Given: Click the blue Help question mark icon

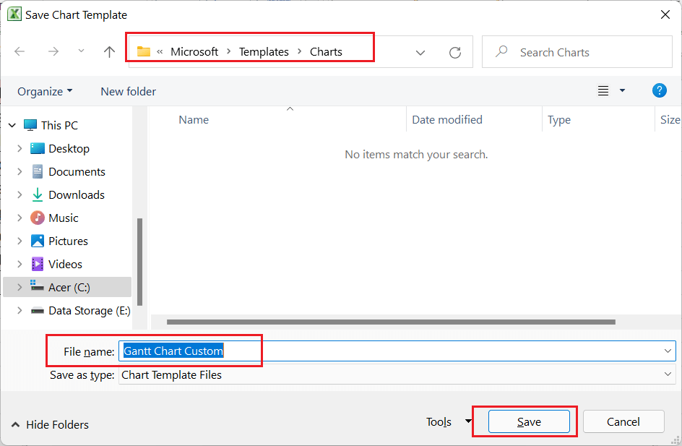Looking at the screenshot, I should 659,90.
